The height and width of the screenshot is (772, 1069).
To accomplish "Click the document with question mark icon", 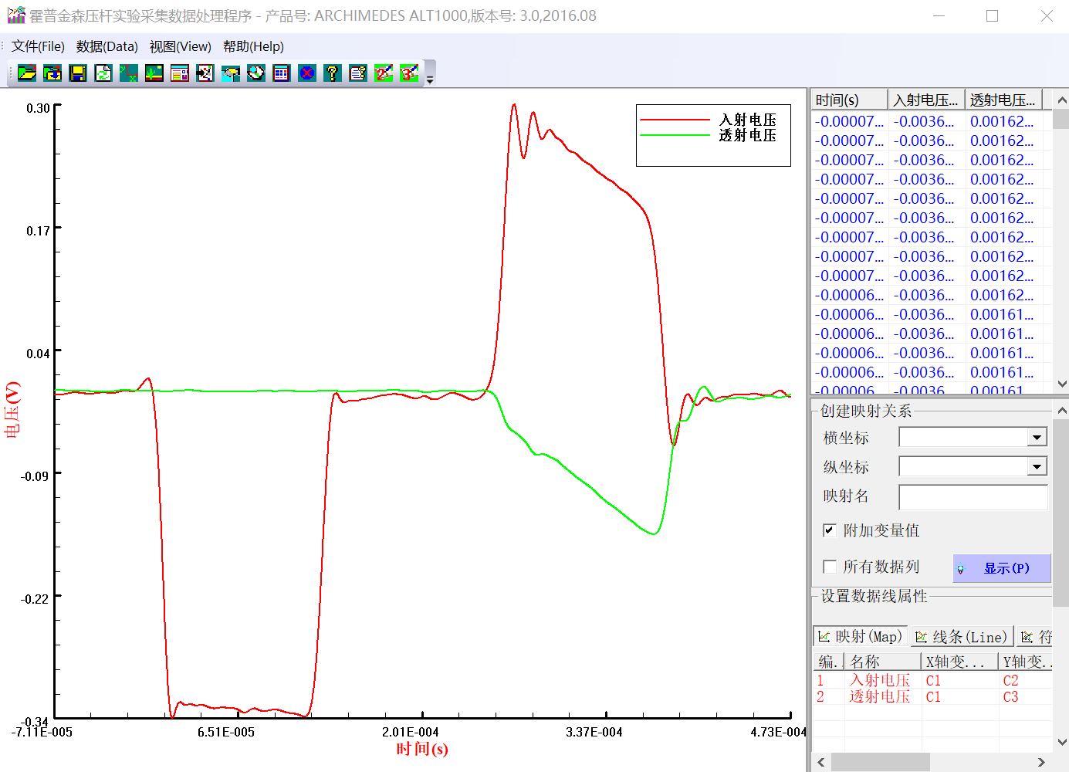I will click(x=358, y=73).
